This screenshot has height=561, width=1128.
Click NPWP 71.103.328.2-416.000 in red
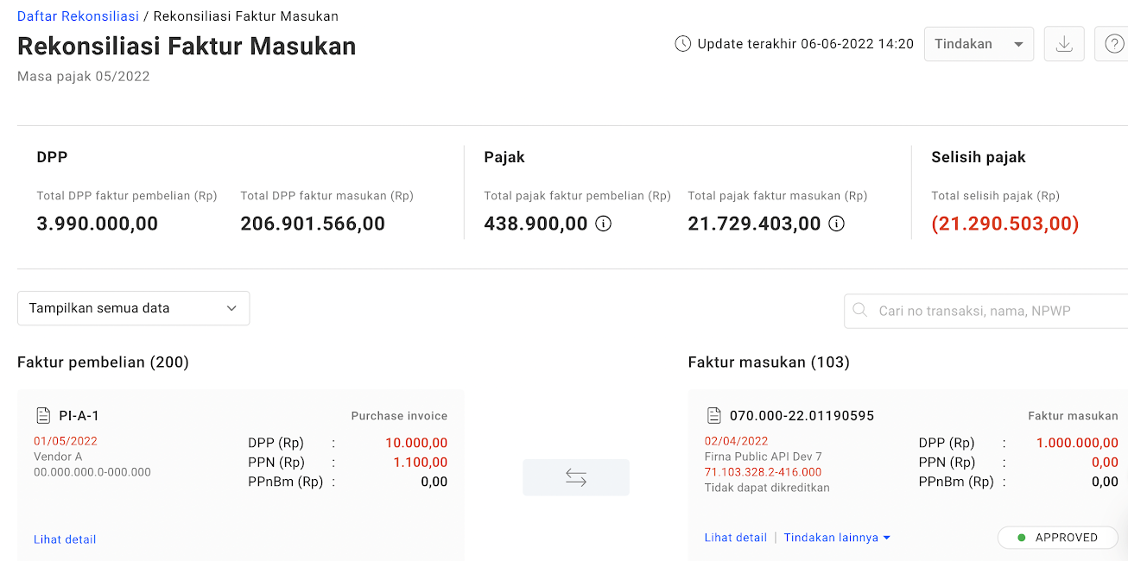click(763, 472)
